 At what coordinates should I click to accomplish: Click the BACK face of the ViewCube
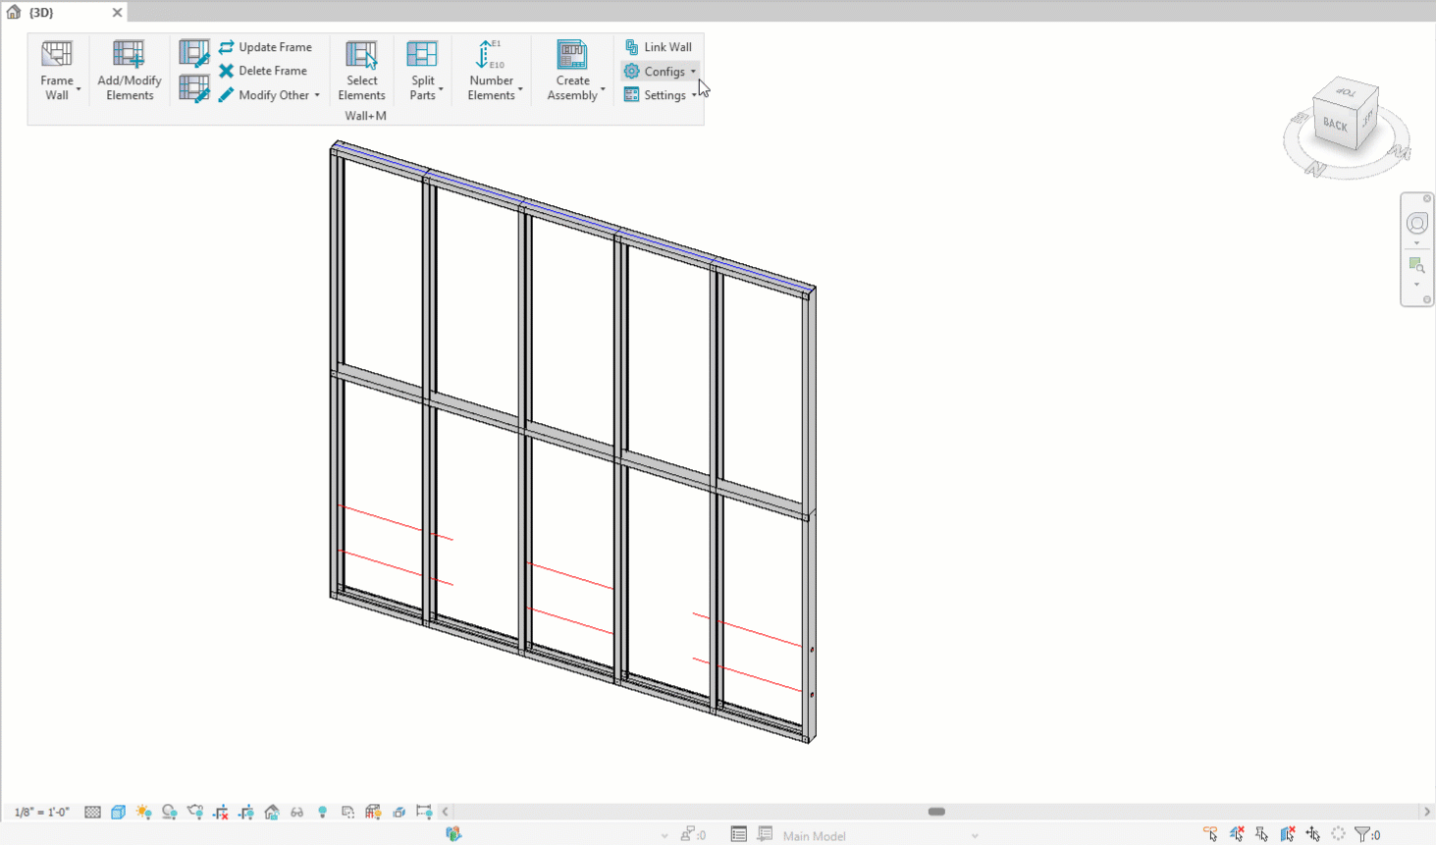click(x=1335, y=125)
